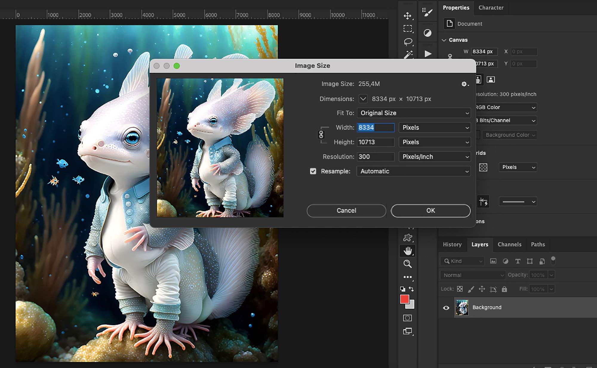This screenshot has height=368, width=597.
Task: Switch to the Channels tab
Action: (510, 244)
